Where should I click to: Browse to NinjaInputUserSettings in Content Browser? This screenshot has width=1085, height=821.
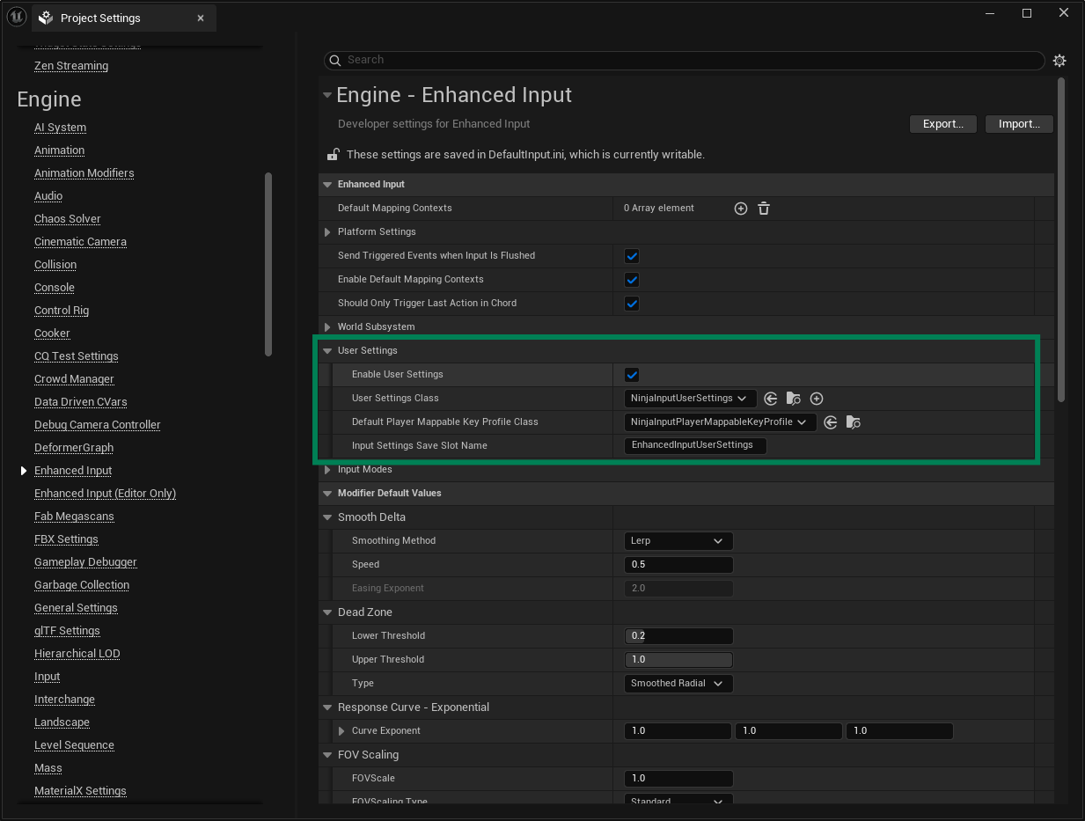(793, 398)
